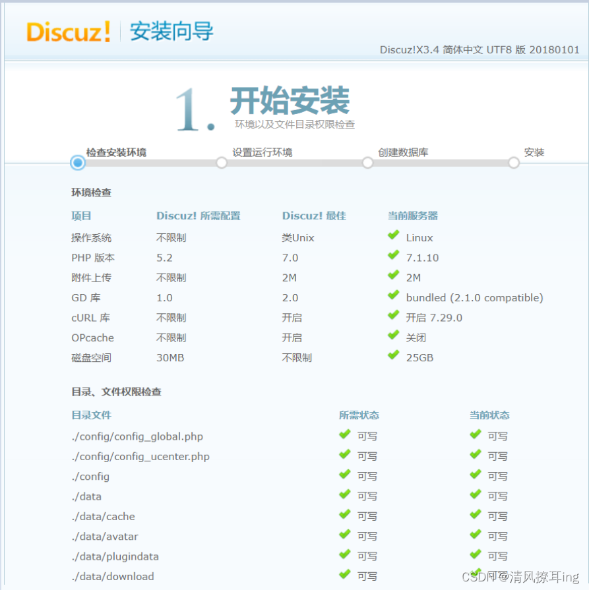Viewport: 589px width, 590px height.
Task: Click the 项目 column header
Action: [81, 216]
